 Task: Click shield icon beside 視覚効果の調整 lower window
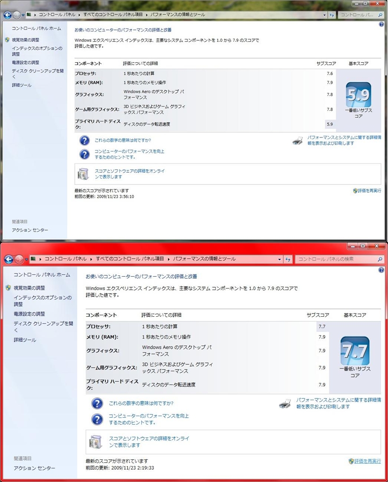8,288
